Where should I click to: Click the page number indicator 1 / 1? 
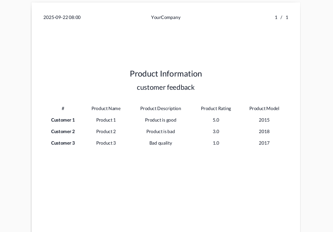point(282,17)
